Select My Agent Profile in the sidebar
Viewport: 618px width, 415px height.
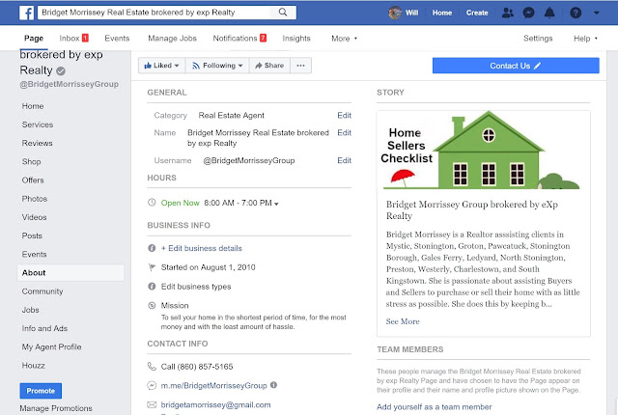tap(51, 346)
